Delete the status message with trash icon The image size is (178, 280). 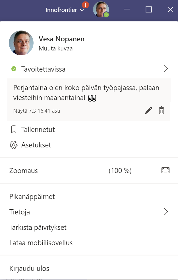point(162,111)
